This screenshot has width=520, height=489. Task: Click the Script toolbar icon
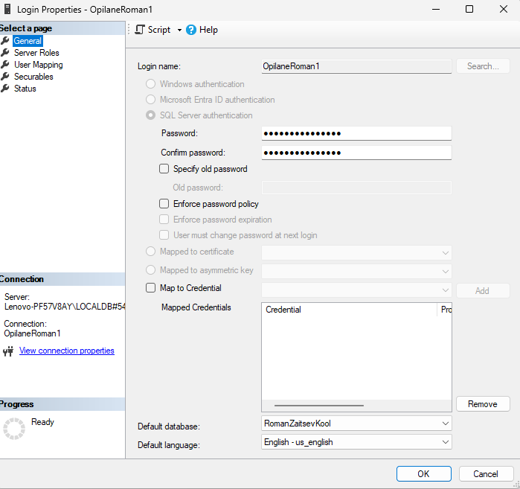(140, 30)
